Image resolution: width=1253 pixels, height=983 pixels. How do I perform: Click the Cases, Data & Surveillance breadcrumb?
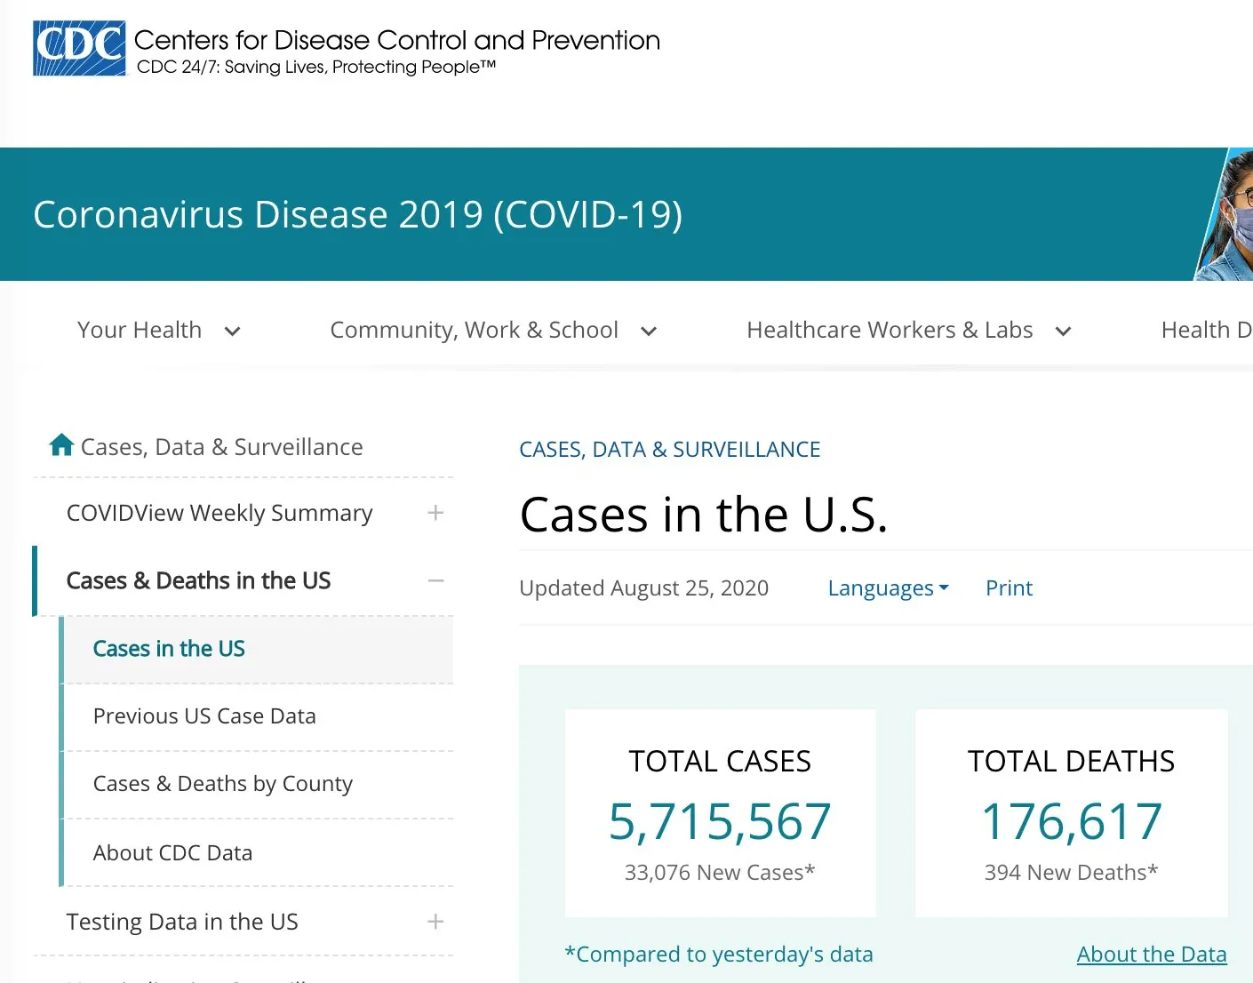[x=669, y=450]
